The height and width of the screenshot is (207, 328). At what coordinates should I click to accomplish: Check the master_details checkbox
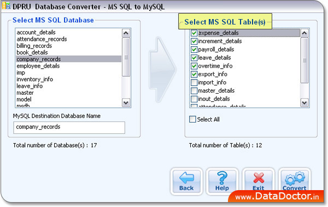194,90
